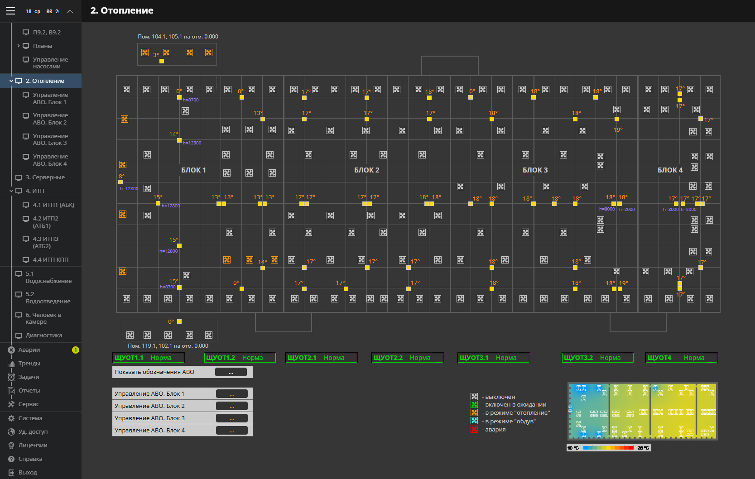This screenshot has width=755, height=479.
Task: Open the '4.2 ИТП2 (АТБ1)' page
Action: pyautogui.click(x=45, y=222)
